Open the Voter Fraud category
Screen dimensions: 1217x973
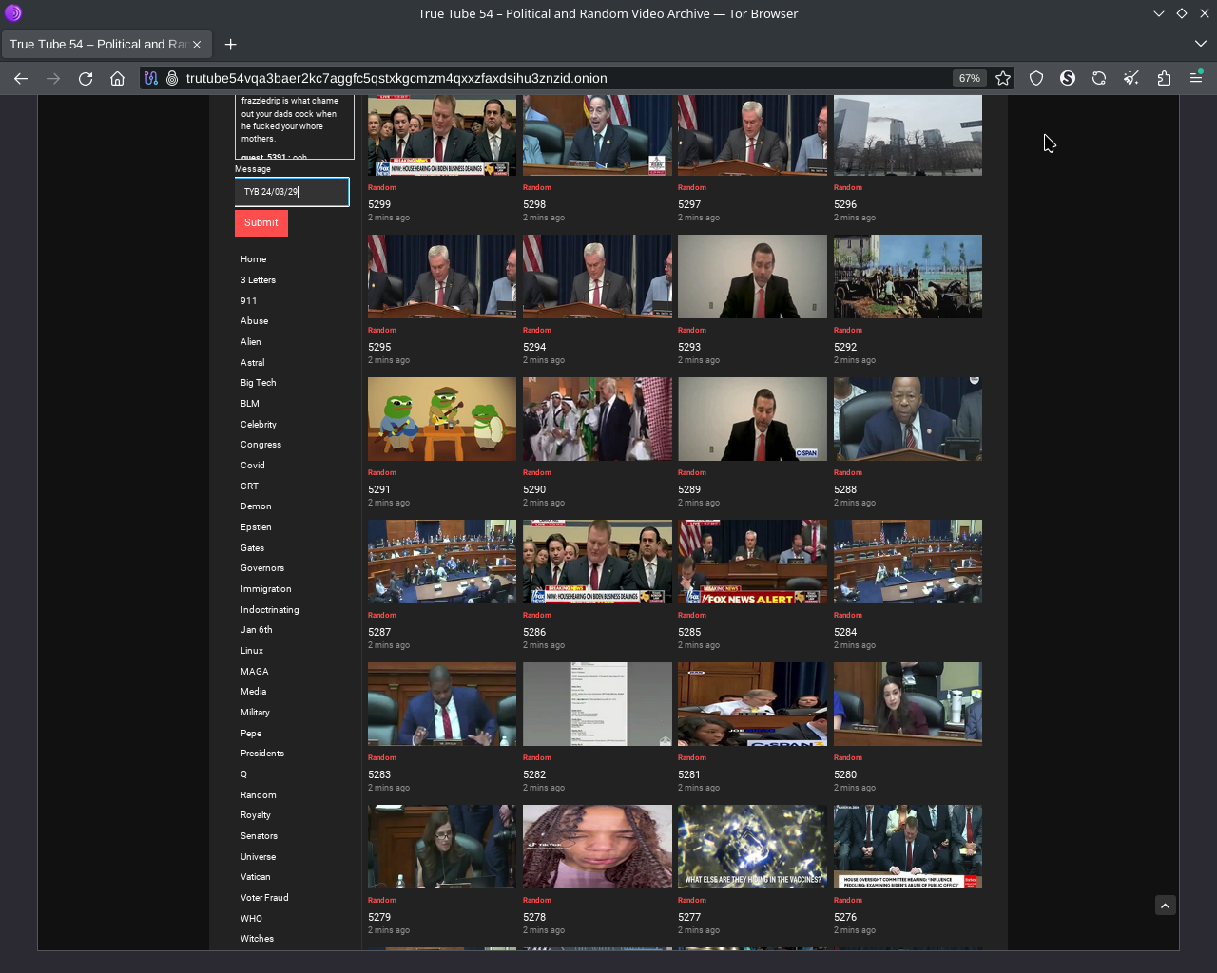point(264,898)
